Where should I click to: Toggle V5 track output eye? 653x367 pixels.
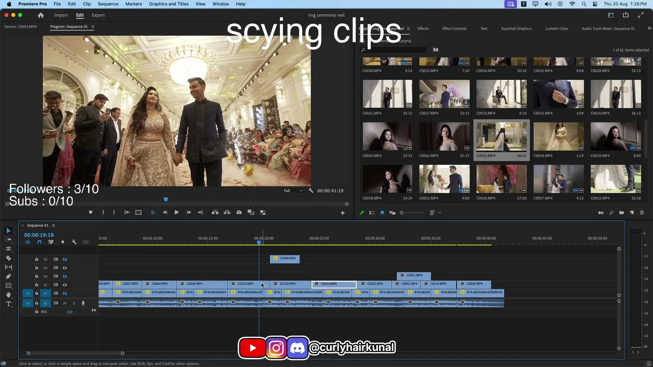coord(65,259)
